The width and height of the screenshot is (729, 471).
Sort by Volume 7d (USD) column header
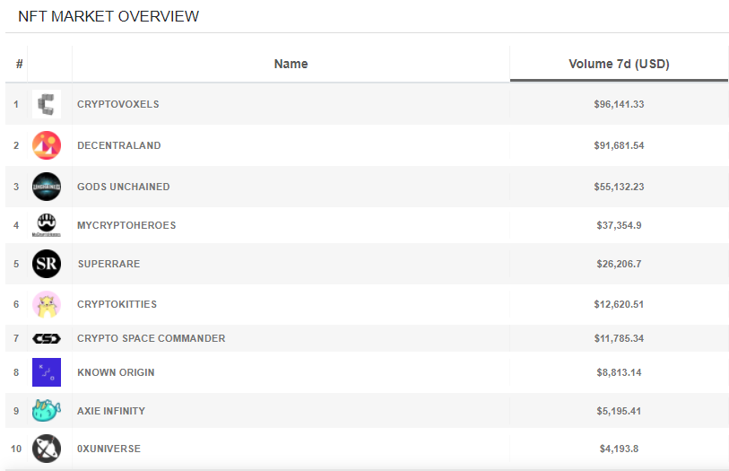[x=619, y=64]
